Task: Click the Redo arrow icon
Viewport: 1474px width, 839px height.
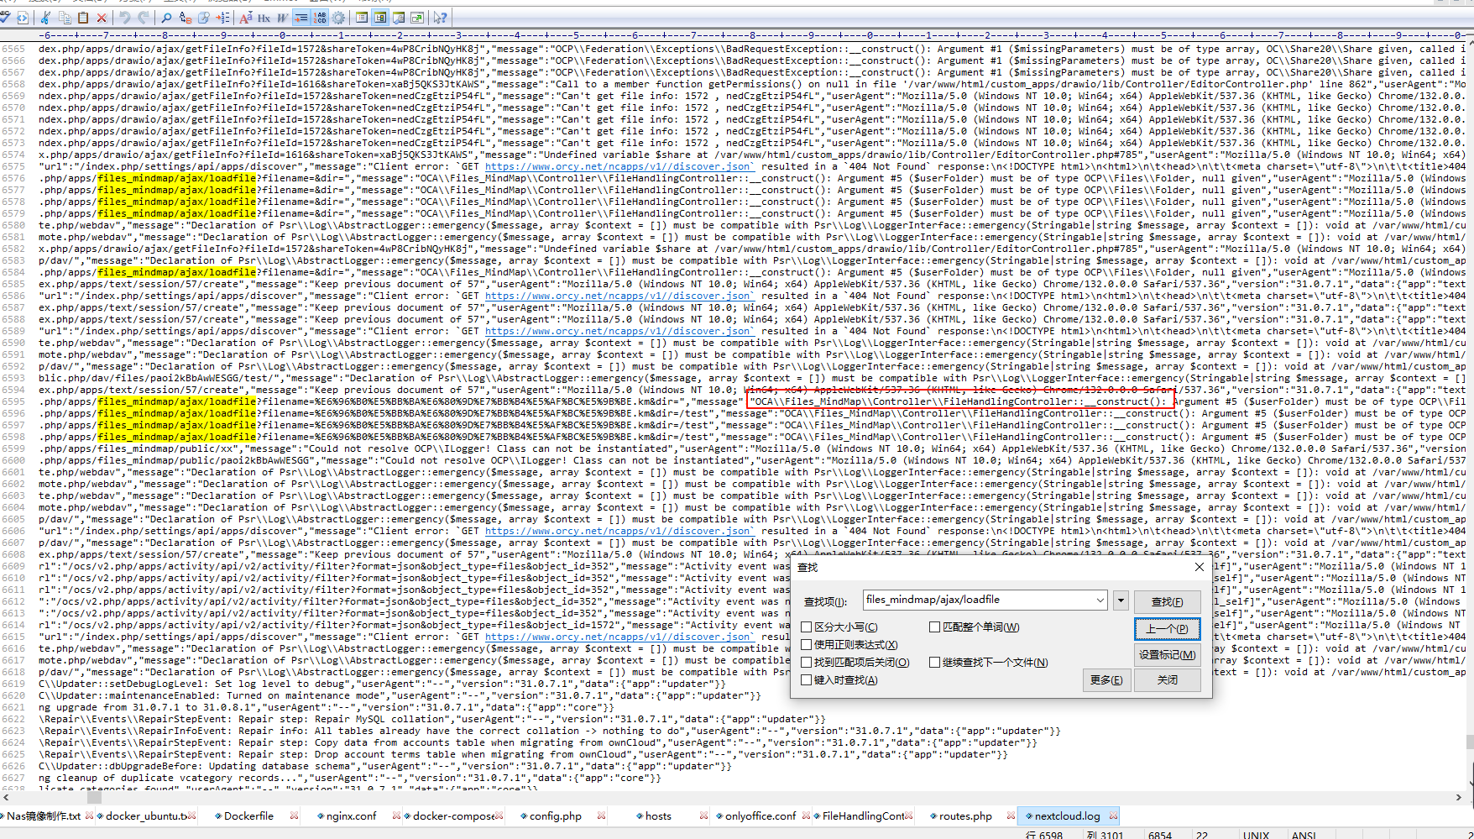Action: [144, 17]
